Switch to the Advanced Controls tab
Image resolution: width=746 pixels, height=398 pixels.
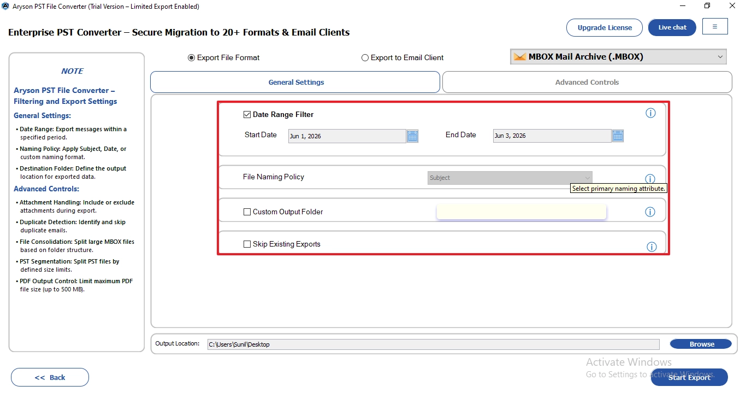click(x=587, y=82)
